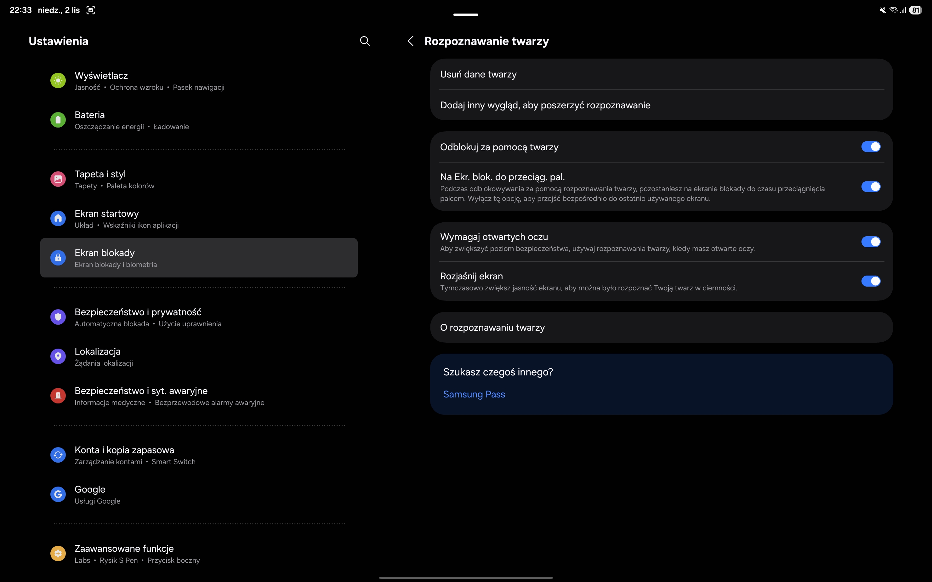Viewport: 932px width, 582px height.
Task: Disable the Odblokuj za pomocą twarzy toggle
Action: click(870, 147)
